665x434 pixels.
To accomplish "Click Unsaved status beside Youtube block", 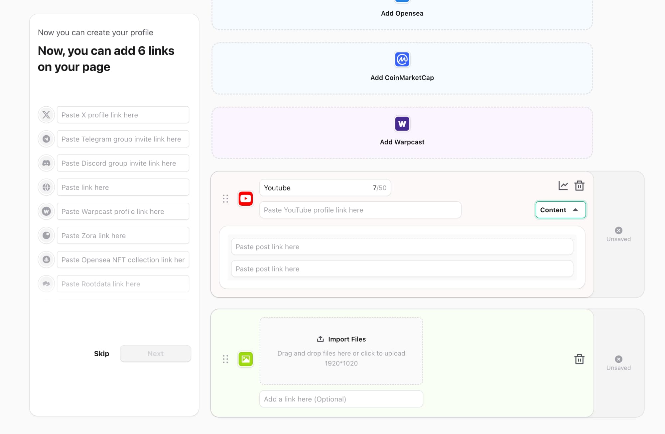I will tap(618, 234).
